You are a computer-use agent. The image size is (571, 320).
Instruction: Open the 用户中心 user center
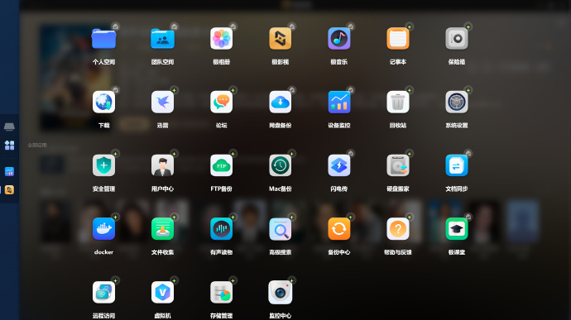click(162, 165)
